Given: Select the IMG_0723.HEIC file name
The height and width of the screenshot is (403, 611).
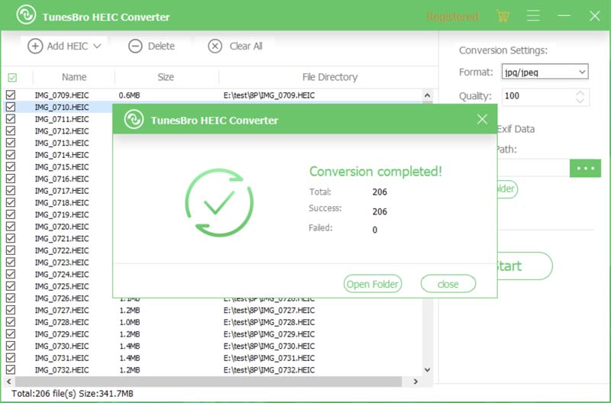Looking at the screenshot, I should (62, 262).
